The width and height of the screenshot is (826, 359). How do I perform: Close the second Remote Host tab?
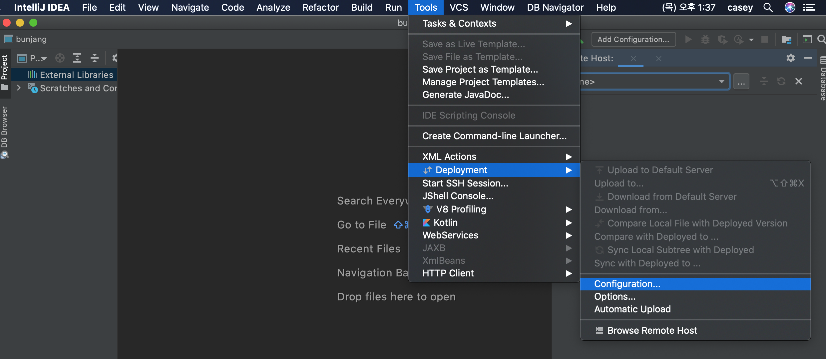pyautogui.click(x=659, y=59)
